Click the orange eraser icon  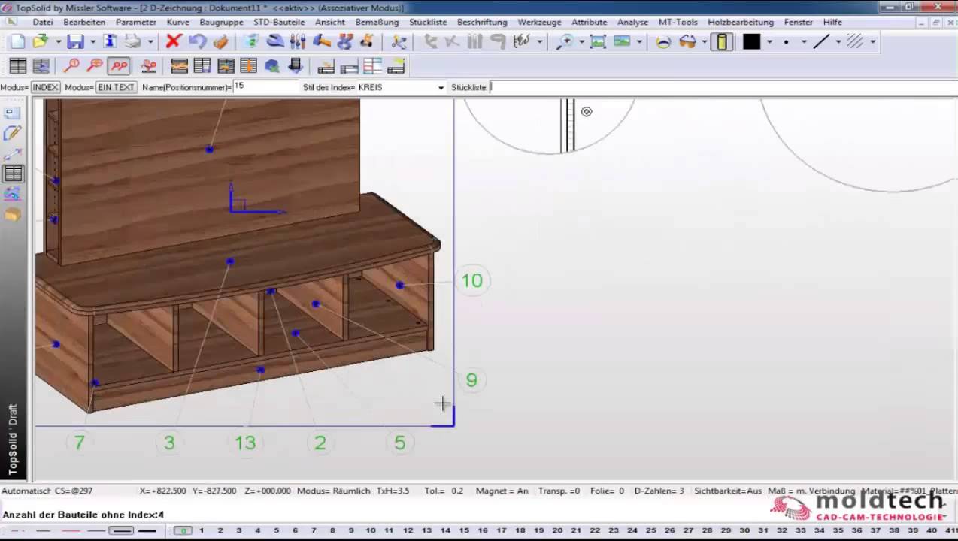click(220, 42)
